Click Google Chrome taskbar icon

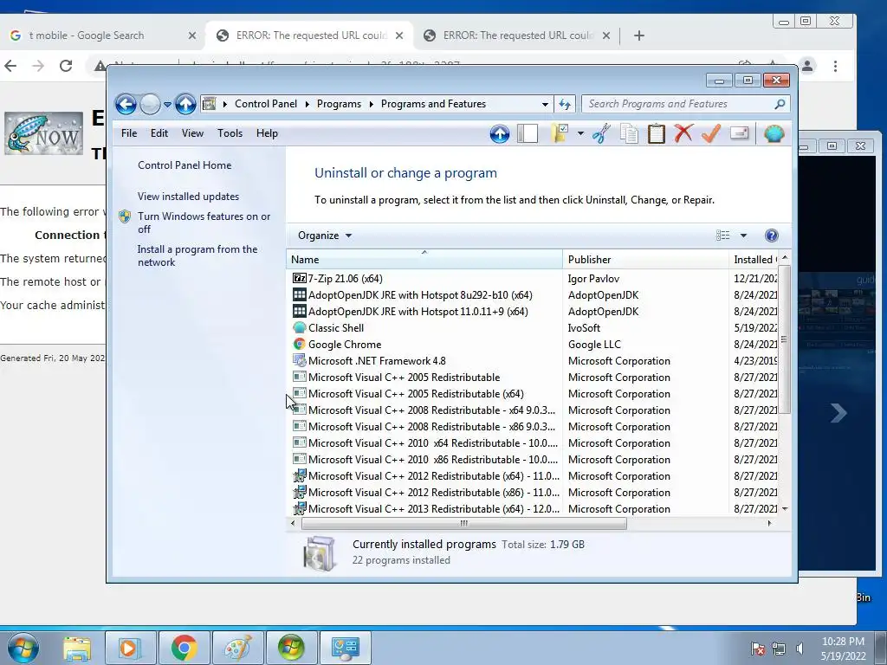pyautogui.click(x=184, y=648)
